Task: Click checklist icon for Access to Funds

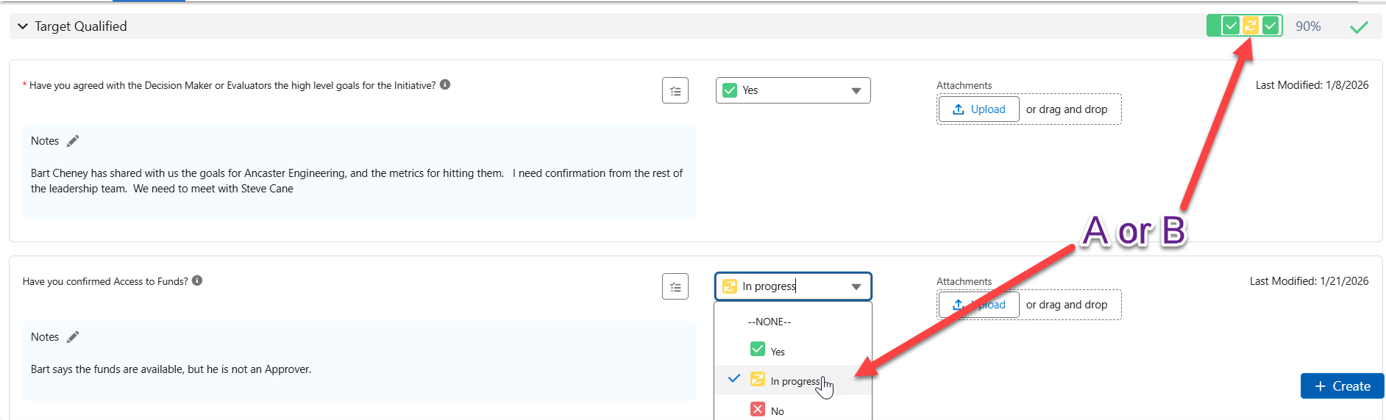Action: [675, 287]
